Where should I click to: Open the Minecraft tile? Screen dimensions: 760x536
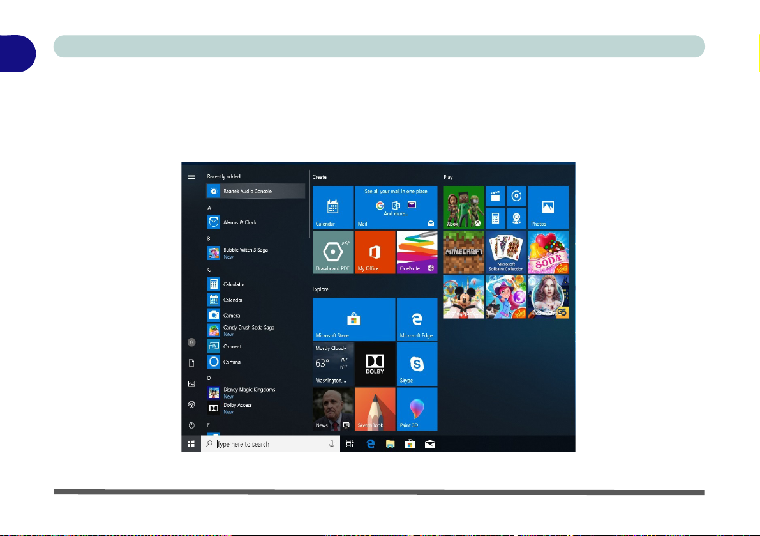464,252
